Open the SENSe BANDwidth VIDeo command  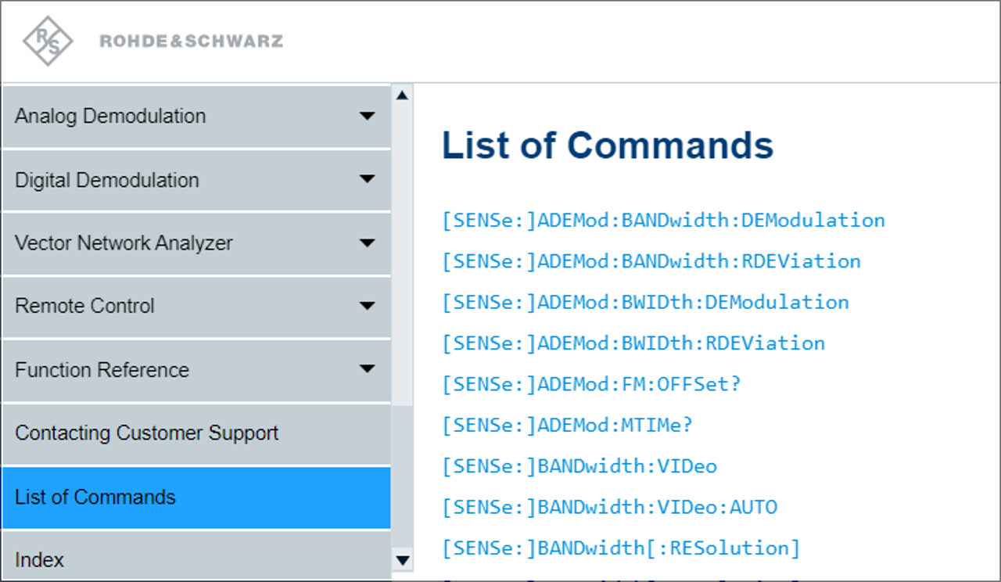579,465
